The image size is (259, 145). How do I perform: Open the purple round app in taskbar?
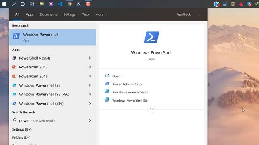click(51, 4)
